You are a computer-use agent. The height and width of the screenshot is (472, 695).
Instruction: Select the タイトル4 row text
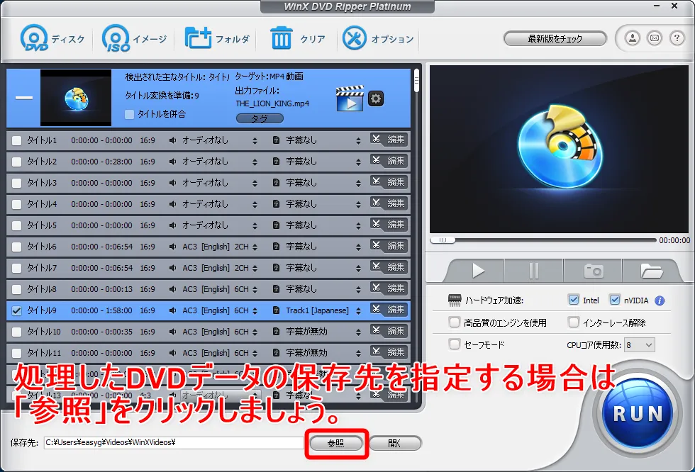point(42,204)
